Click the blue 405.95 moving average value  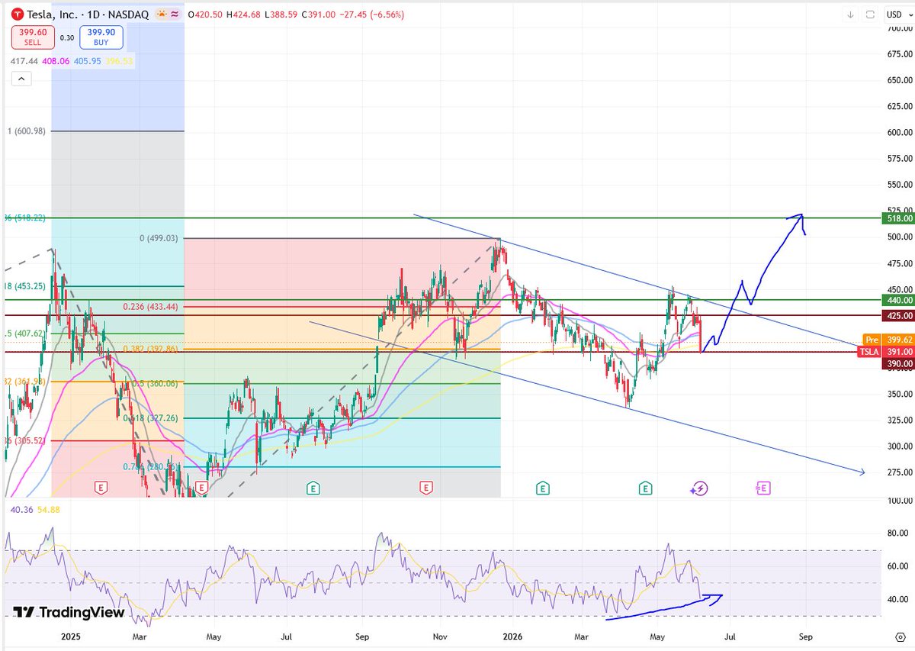[x=86, y=60]
